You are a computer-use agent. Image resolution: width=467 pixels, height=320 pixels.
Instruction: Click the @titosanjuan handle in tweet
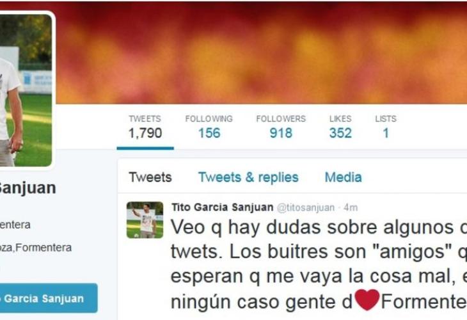[x=306, y=207]
